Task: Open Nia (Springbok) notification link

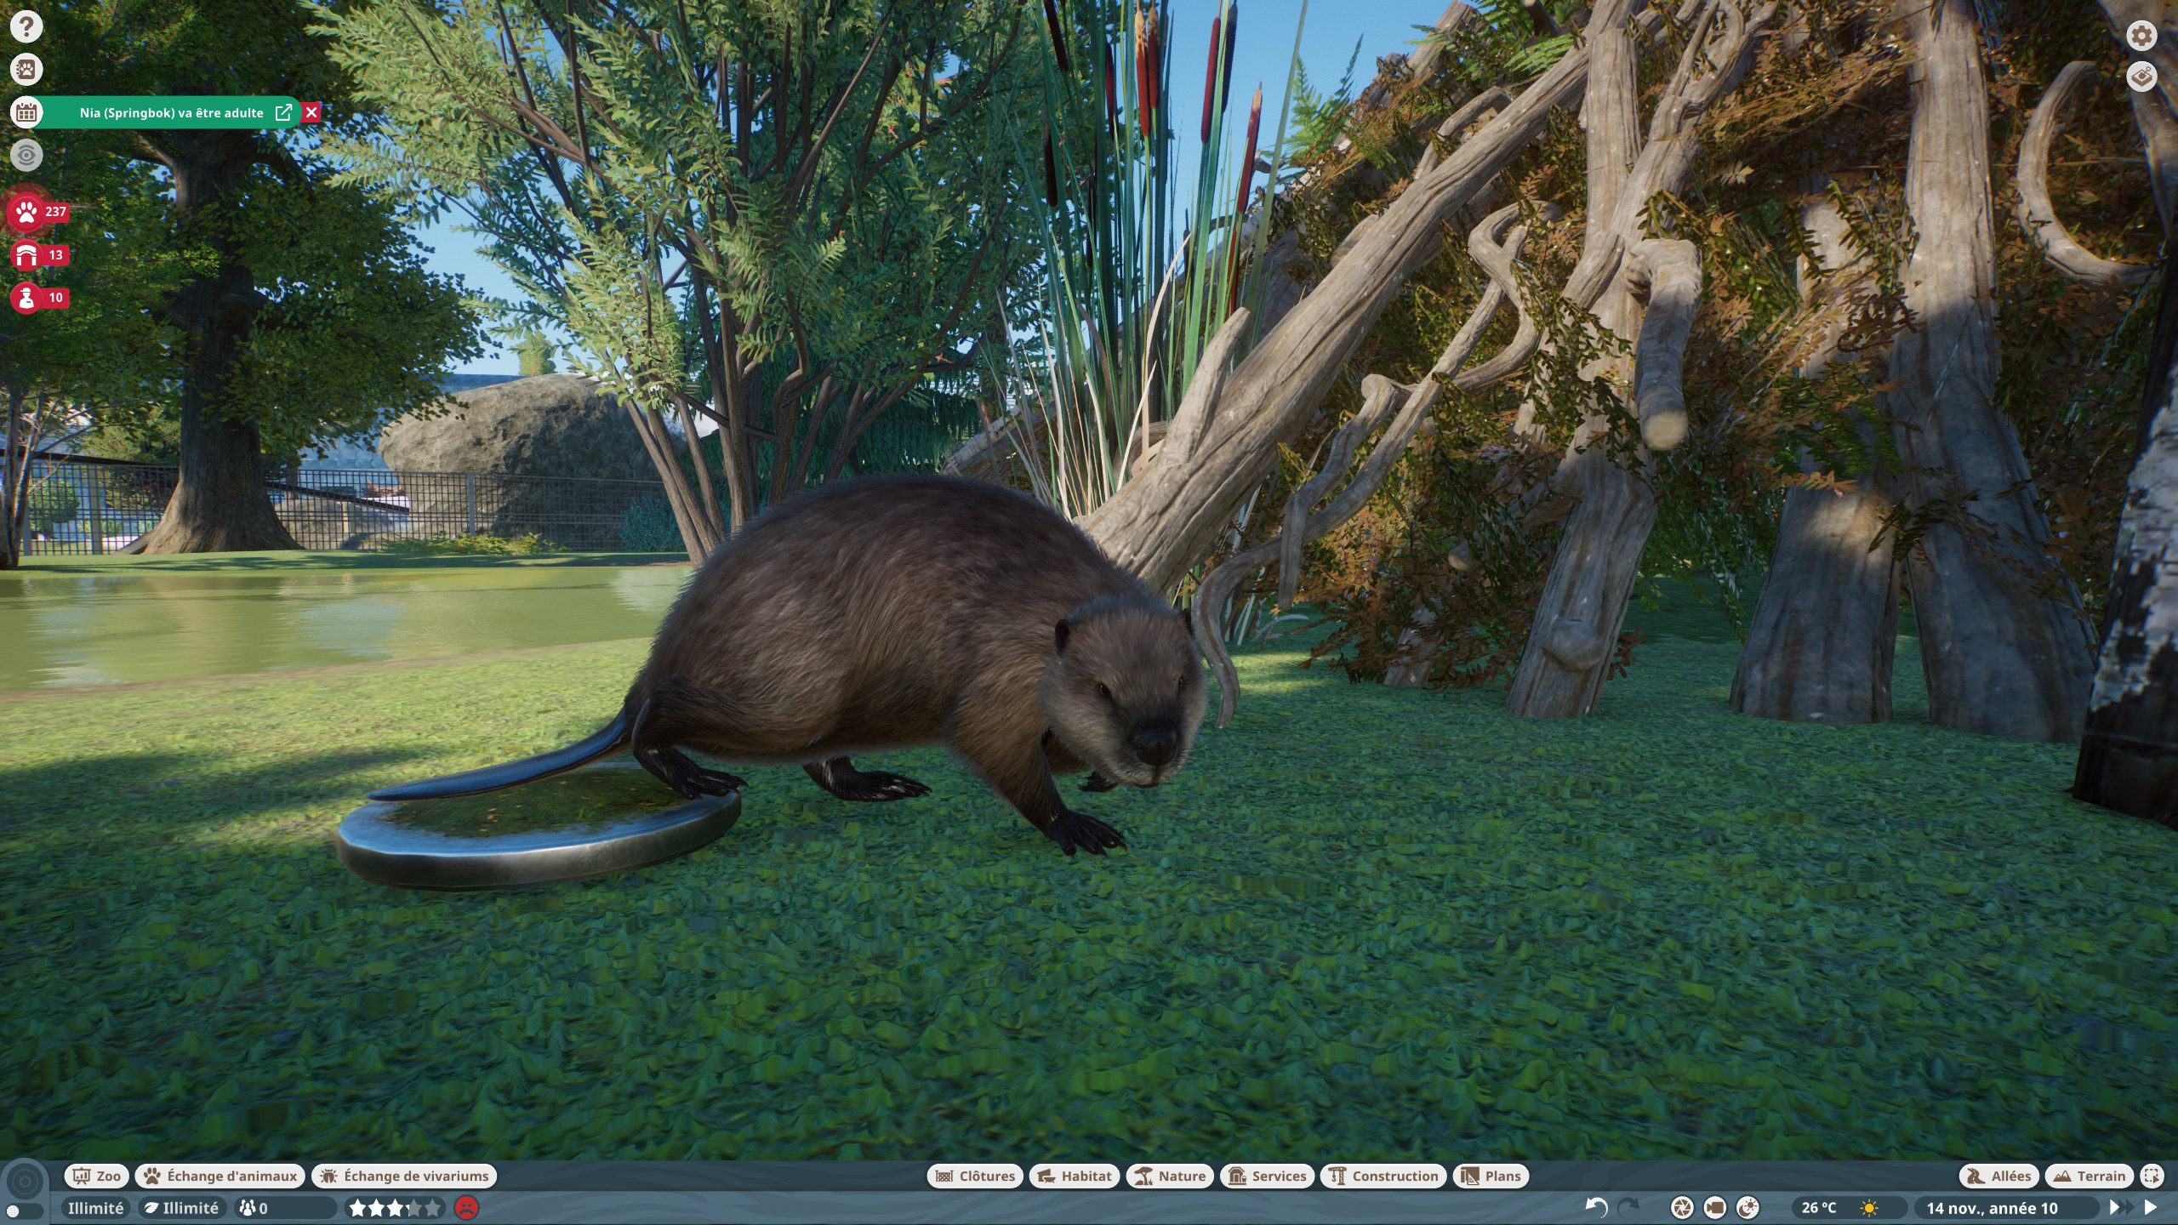Action: pos(283,112)
